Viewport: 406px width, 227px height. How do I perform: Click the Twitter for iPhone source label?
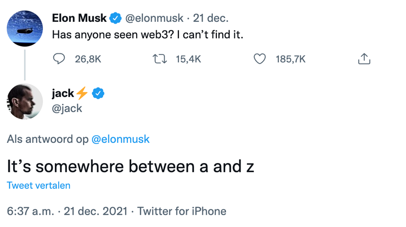coord(182,211)
